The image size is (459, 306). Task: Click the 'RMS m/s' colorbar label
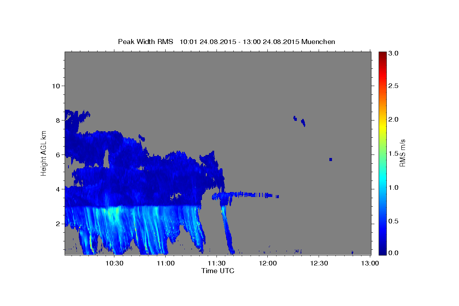(x=402, y=153)
